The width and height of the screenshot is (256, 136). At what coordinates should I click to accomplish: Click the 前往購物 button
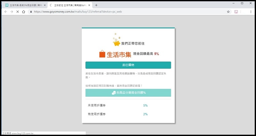point(128,65)
